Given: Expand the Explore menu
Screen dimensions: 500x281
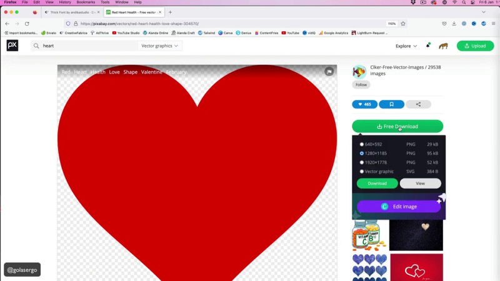Looking at the screenshot, I should (406, 46).
